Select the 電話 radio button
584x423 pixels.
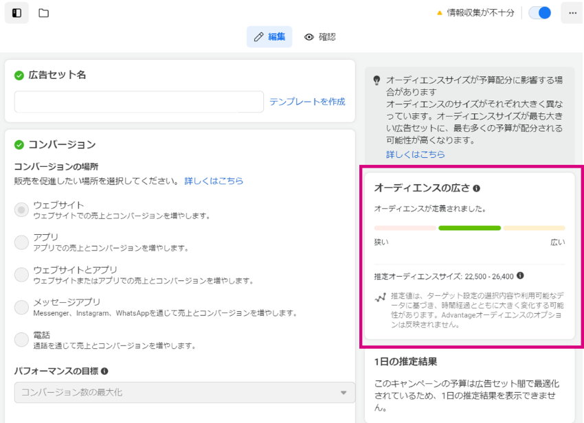pos(21,340)
